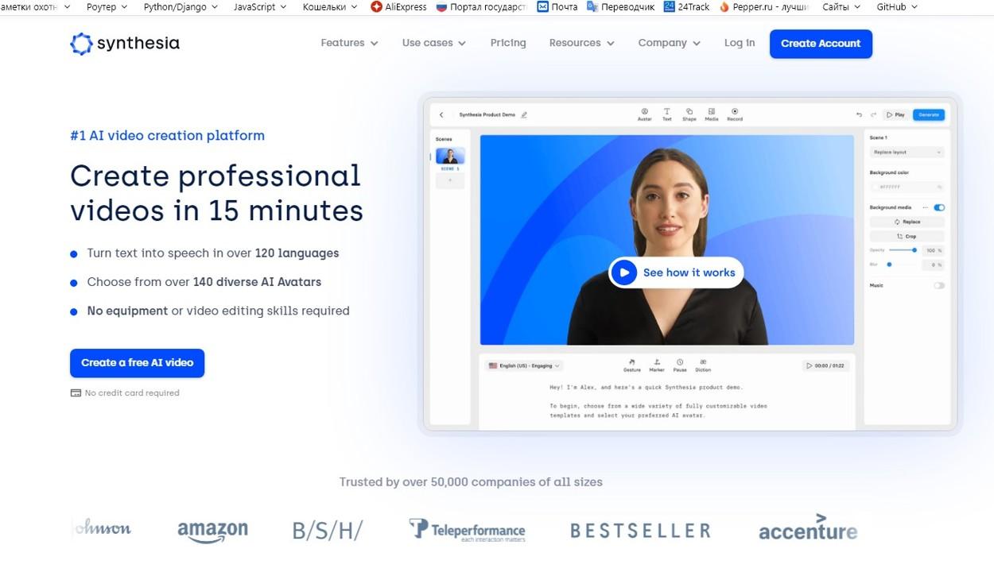994x572 pixels.
Task: Open the Переводчик translator bookmark
Action: pos(620,7)
